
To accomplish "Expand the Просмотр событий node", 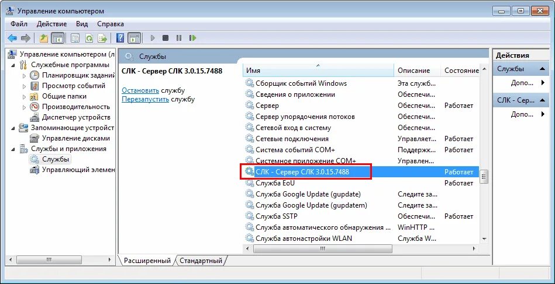I will (x=25, y=86).
